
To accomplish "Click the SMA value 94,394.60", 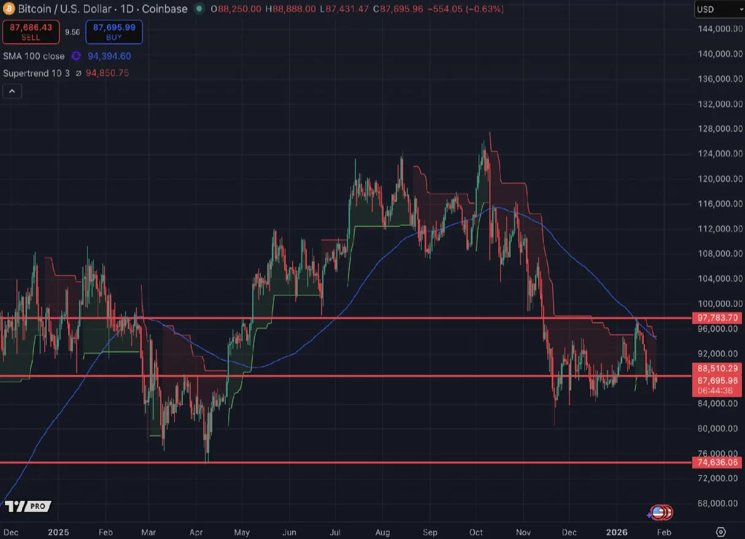I will tap(108, 56).
